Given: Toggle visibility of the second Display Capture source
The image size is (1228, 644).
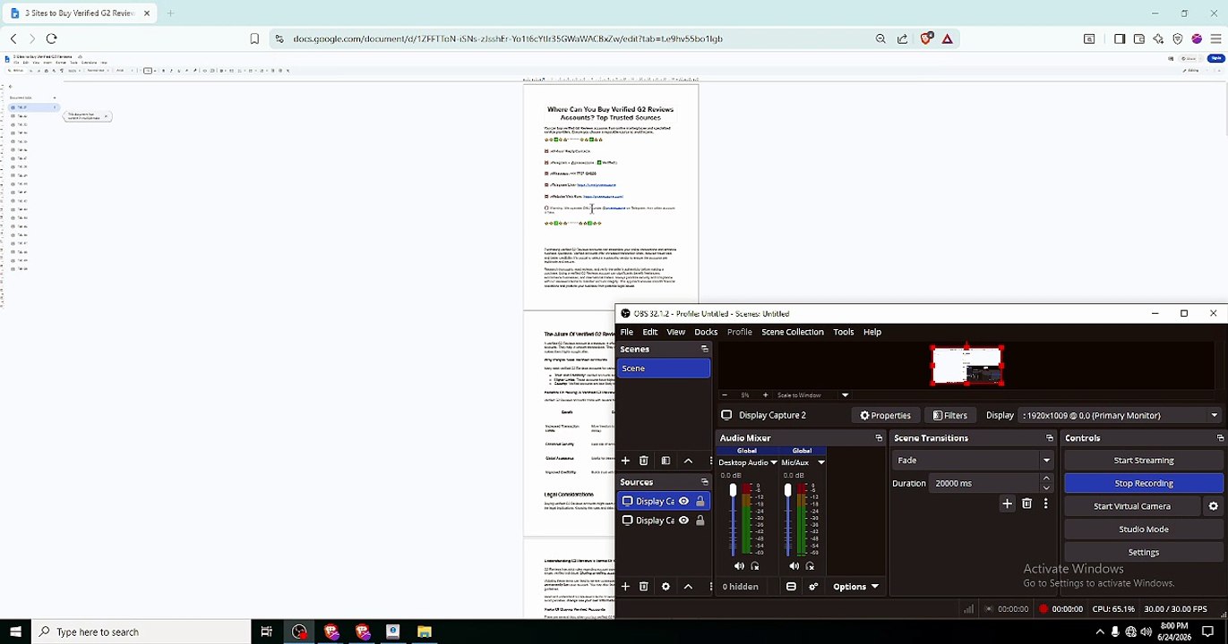Looking at the screenshot, I should click(683, 521).
